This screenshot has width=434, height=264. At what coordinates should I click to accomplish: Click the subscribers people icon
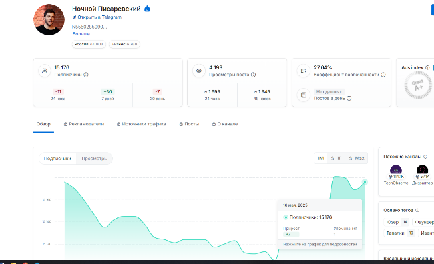tap(45, 71)
